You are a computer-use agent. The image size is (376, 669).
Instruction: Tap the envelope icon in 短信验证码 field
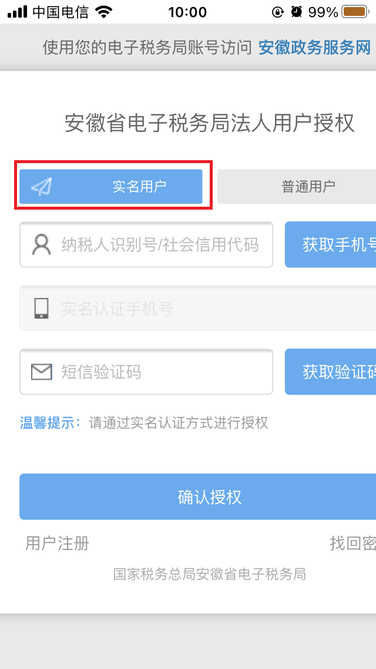point(41,372)
